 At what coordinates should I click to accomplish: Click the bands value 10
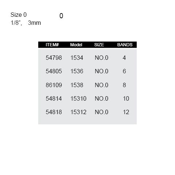click(x=126, y=98)
